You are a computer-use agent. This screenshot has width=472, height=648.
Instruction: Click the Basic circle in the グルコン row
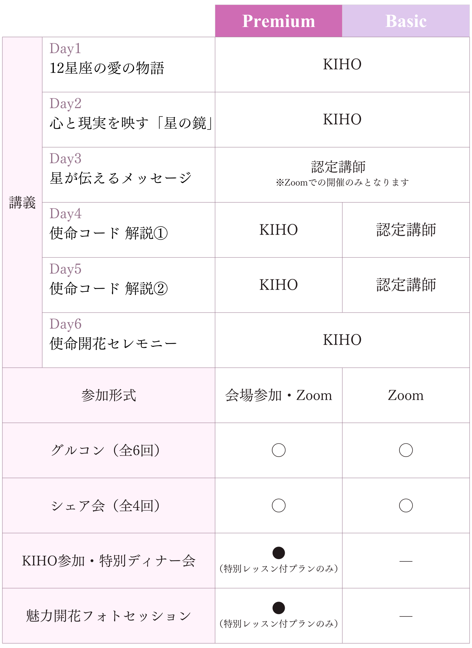tap(406, 450)
